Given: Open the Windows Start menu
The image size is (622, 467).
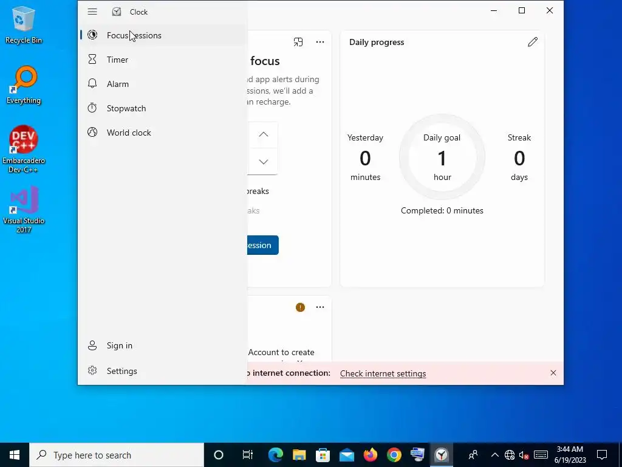Looking at the screenshot, I should point(15,455).
